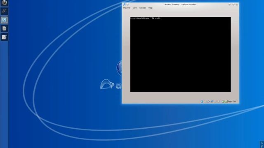Click the network adapter status icon
264x148 pixels.
[212, 102]
